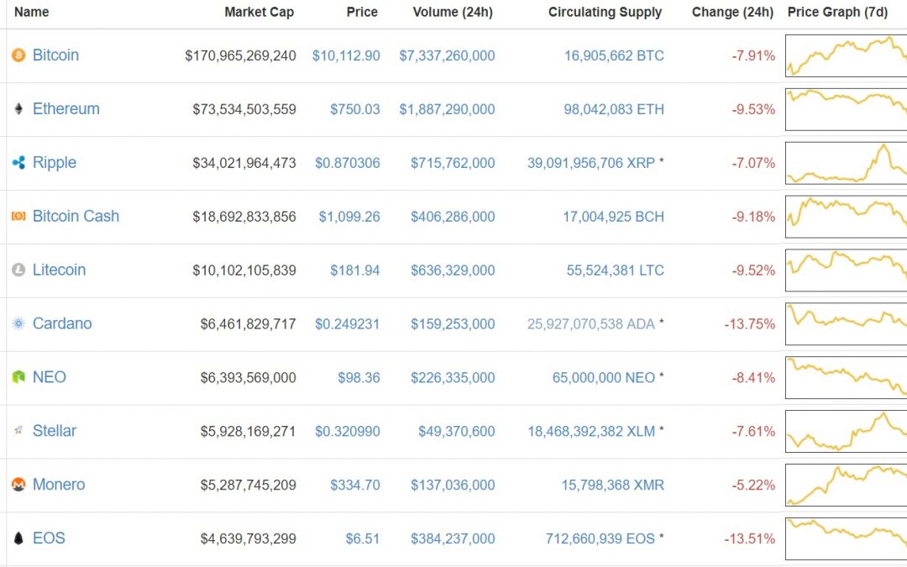Click the Bitcoin coin icon
Viewport: 907px width, 567px height.
point(17,55)
